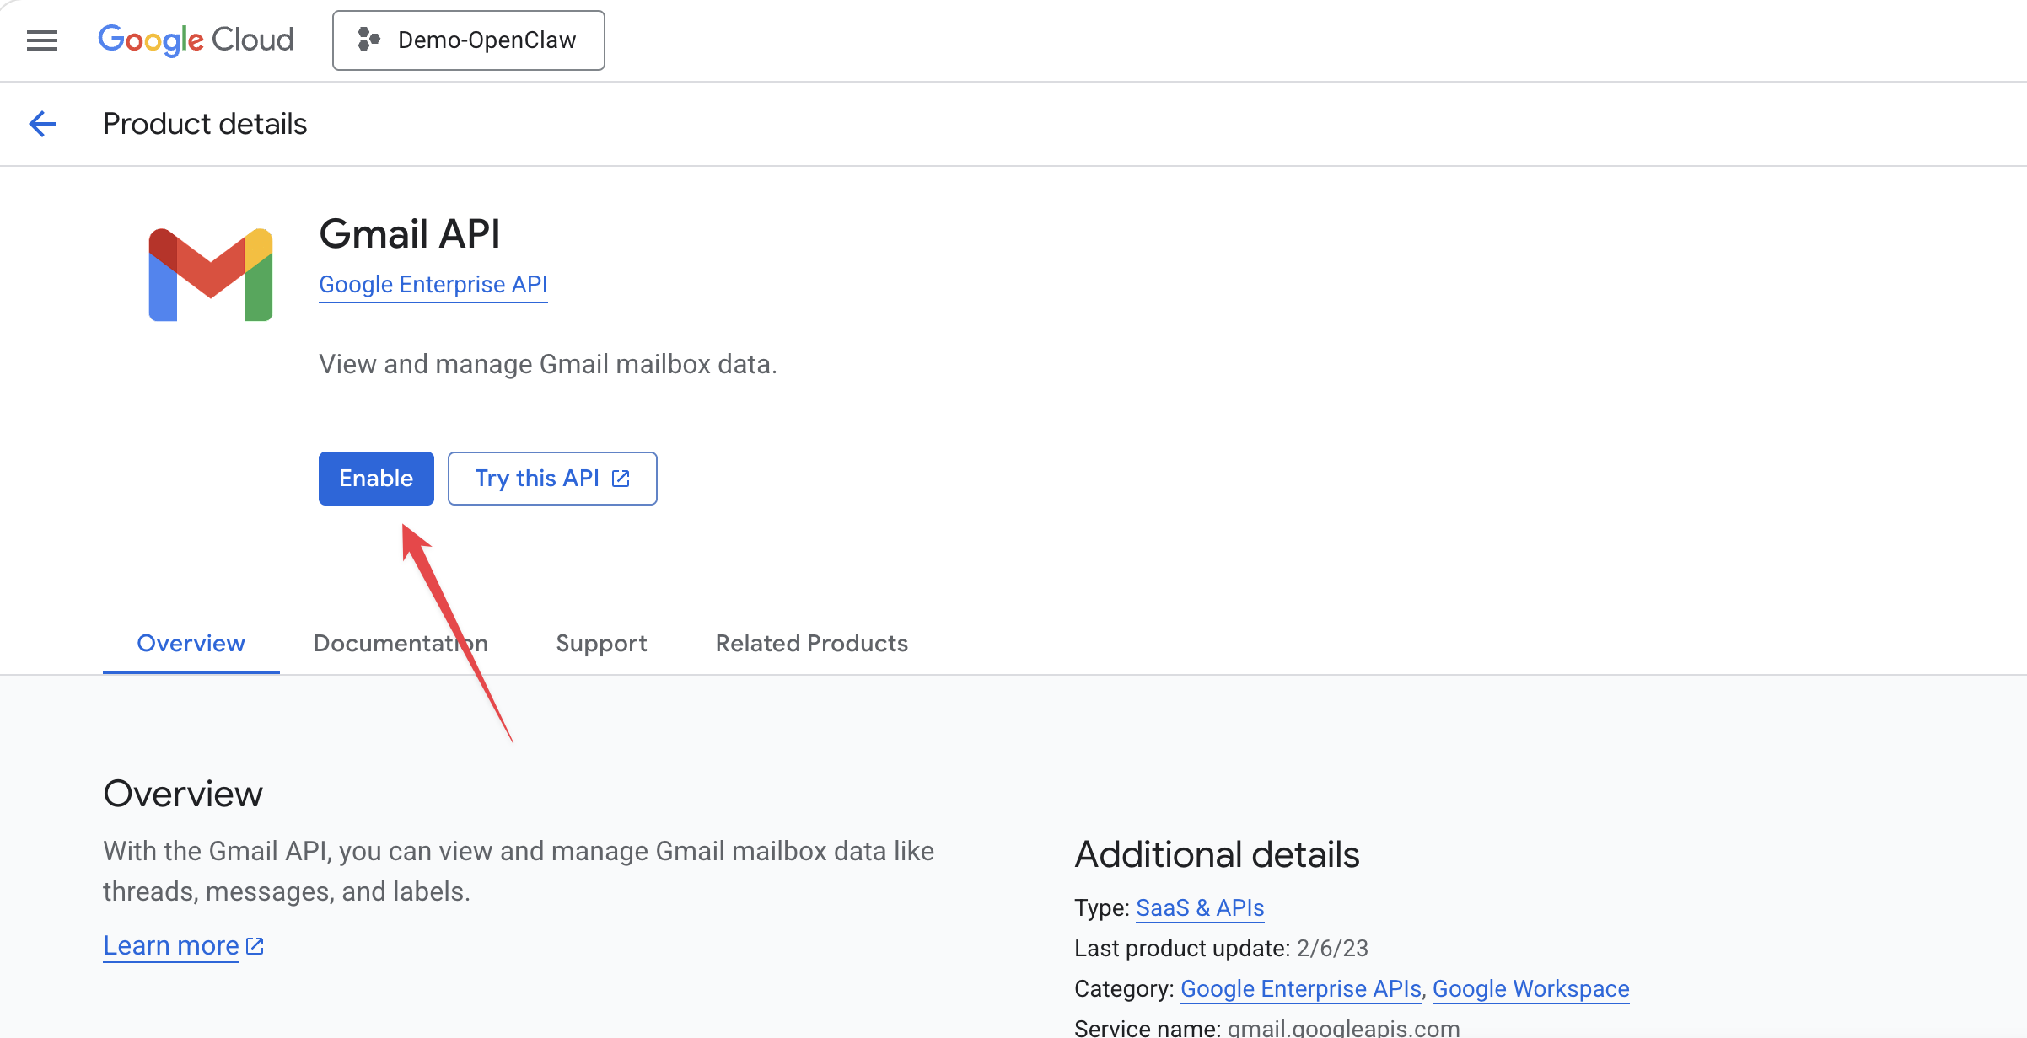Click the Google Enterprise APIs category link
Image resolution: width=2027 pixels, height=1038 pixels.
click(1299, 988)
